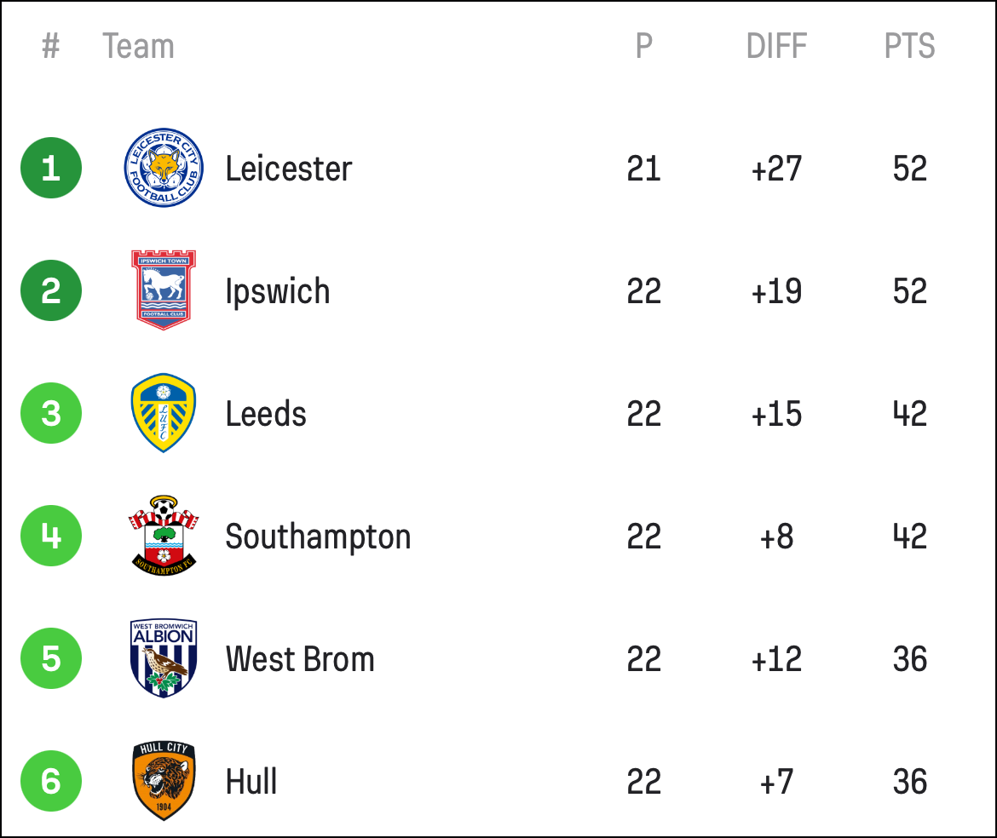
Task: Click Leeds' 42 points value
Action: [910, 414]
